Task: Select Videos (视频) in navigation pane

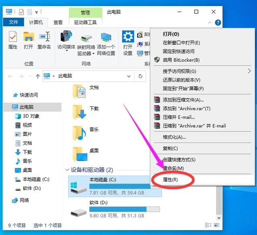Action: point(23,125)
